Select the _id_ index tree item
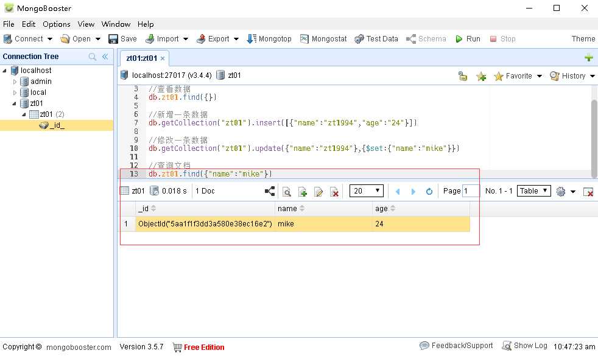598x356 pixels. (x=57, y=125)
